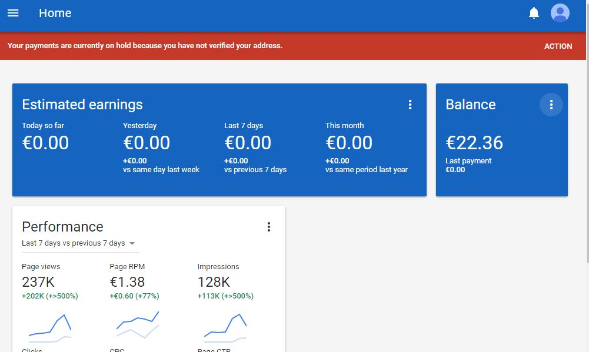Click the ACTION button in red alert

pyautogui.click(x=558, y=46)
